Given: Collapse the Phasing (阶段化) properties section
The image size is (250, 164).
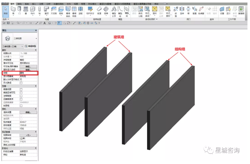Looking at the screenshot, I should [x=36, y=148].
